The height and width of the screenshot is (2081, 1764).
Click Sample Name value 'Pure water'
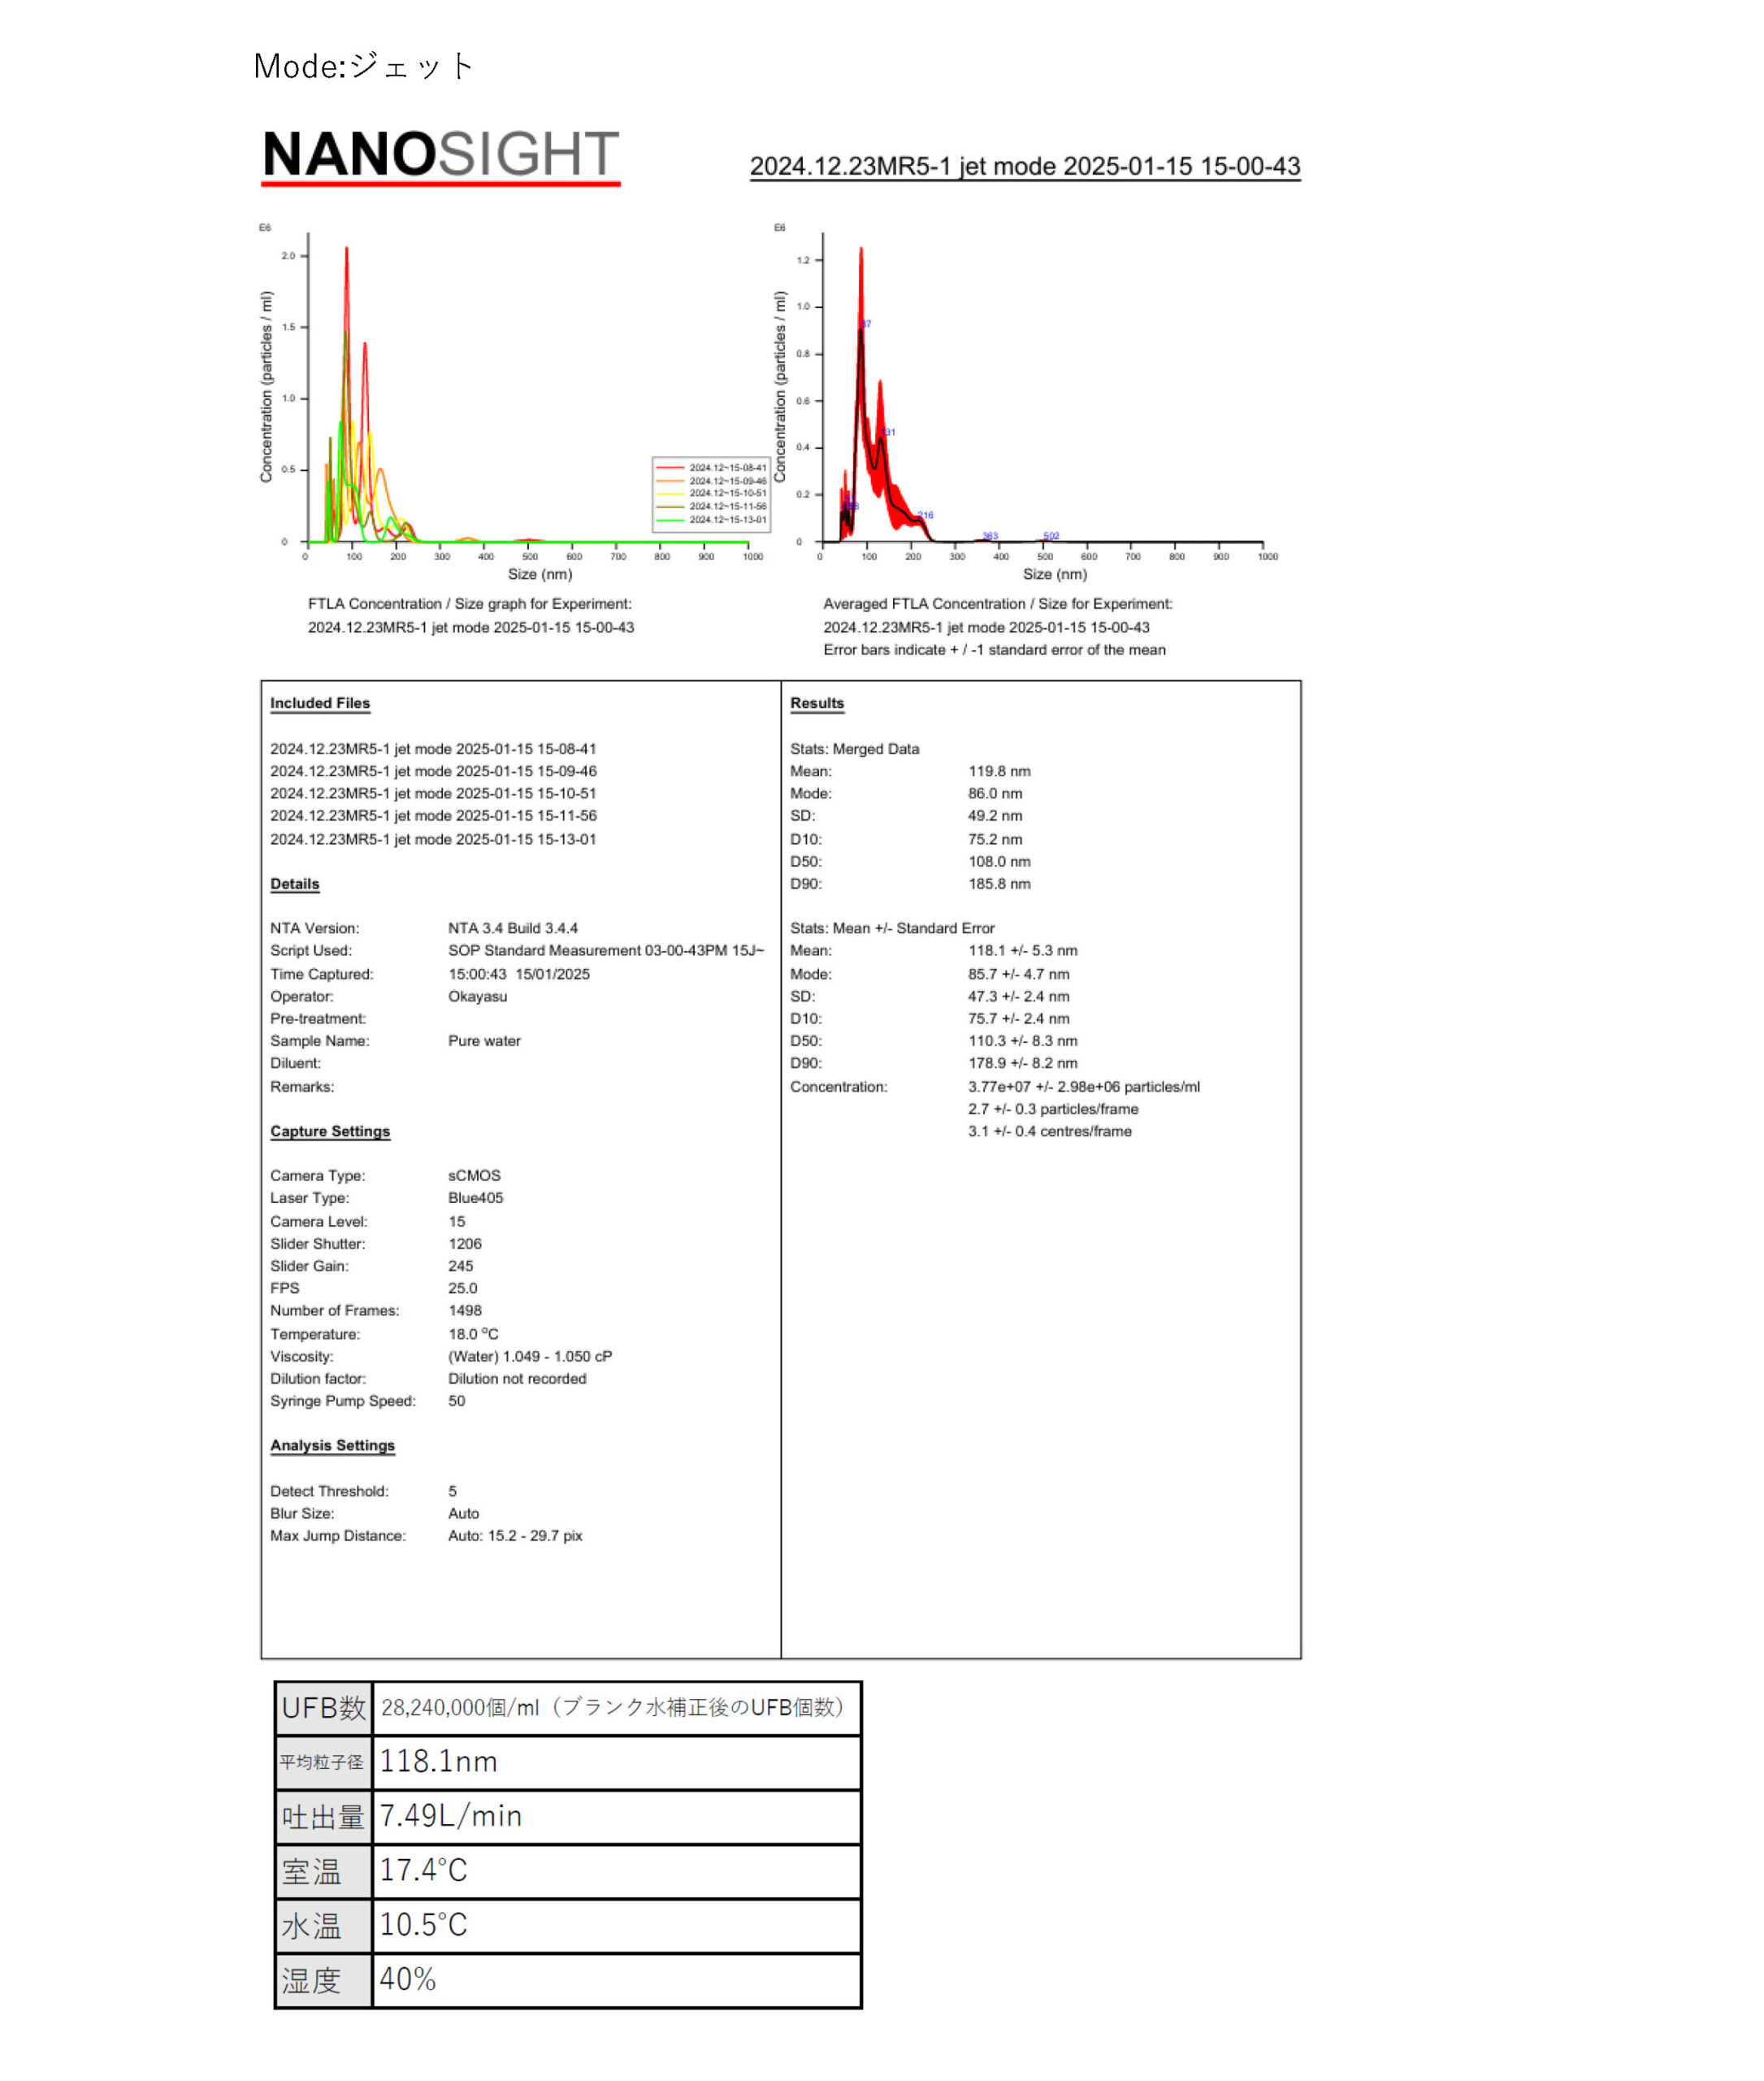pyautogui.click(x=484, y=1040)
